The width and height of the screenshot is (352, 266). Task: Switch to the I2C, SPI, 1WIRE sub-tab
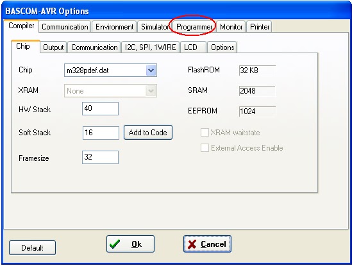pos(150,47)
